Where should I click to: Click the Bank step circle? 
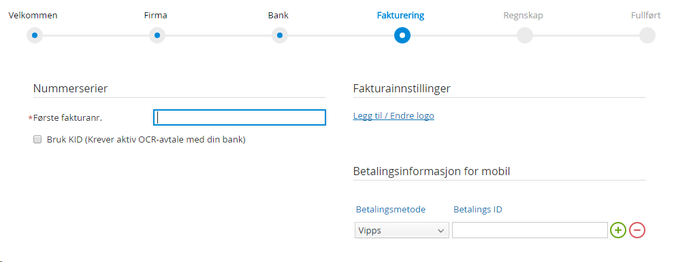tap(280, 35)
